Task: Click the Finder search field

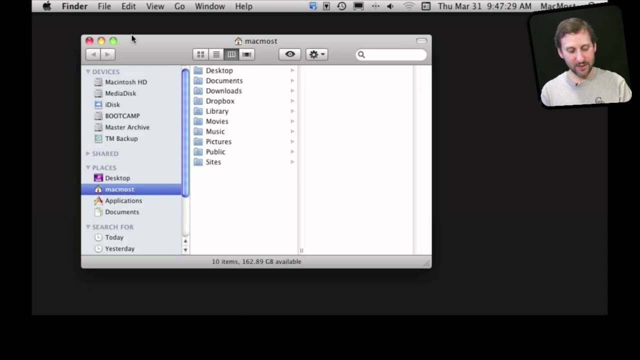Action: pos(391,54)
